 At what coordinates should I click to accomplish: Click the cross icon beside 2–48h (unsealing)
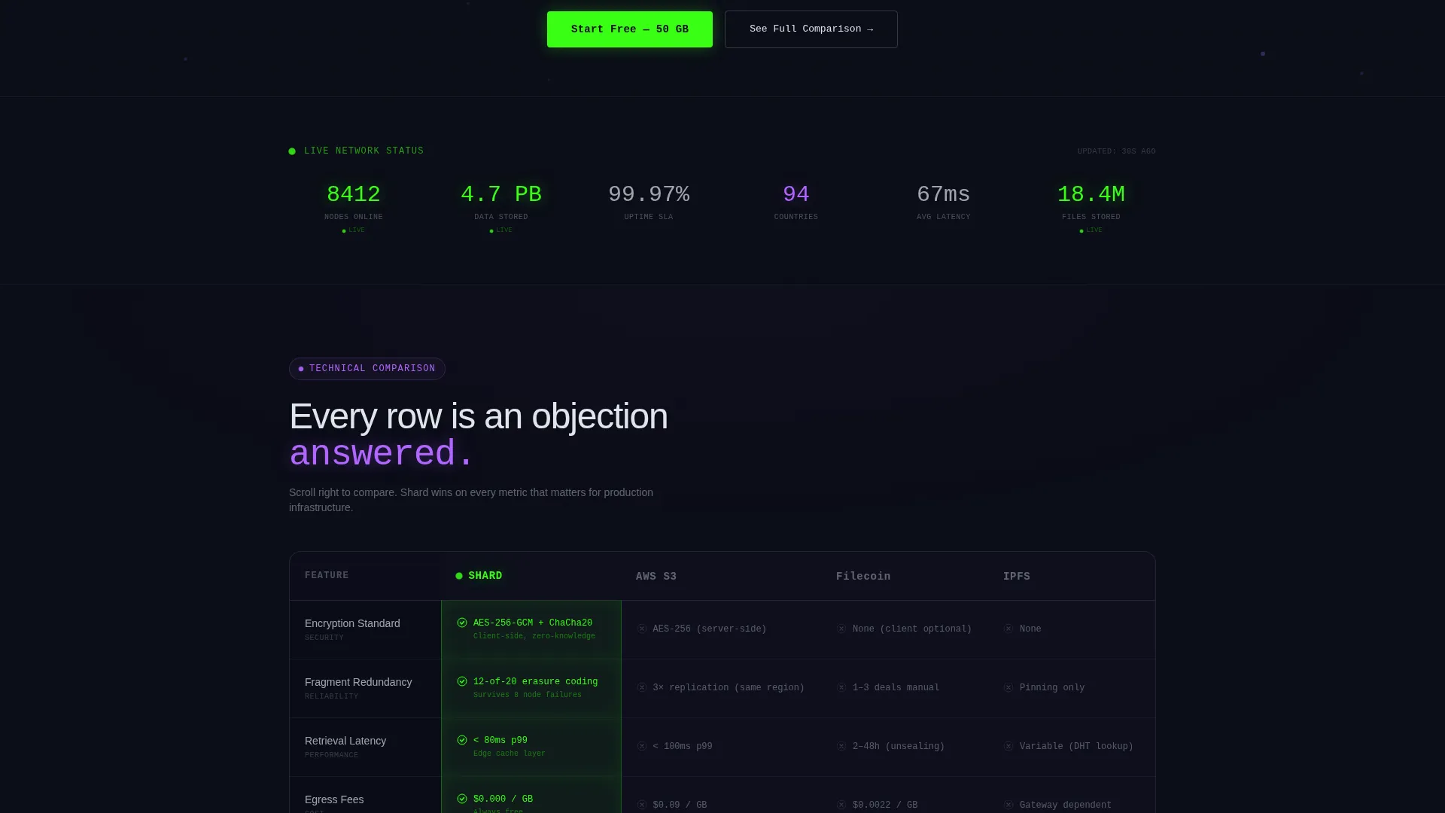click(841, 746)
